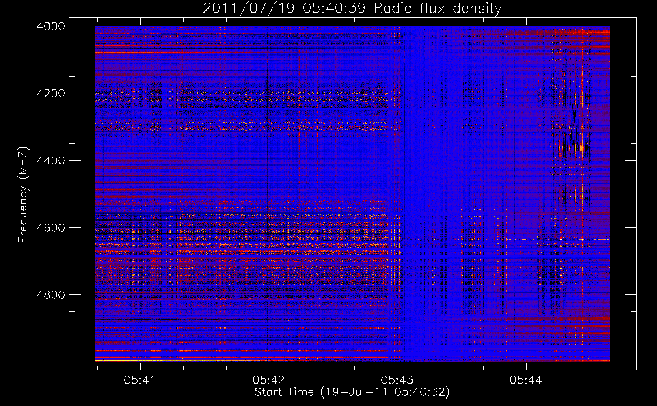Click the 4000 frequency tick label
The width and height of the screenshot is (657, 406).
51,26
